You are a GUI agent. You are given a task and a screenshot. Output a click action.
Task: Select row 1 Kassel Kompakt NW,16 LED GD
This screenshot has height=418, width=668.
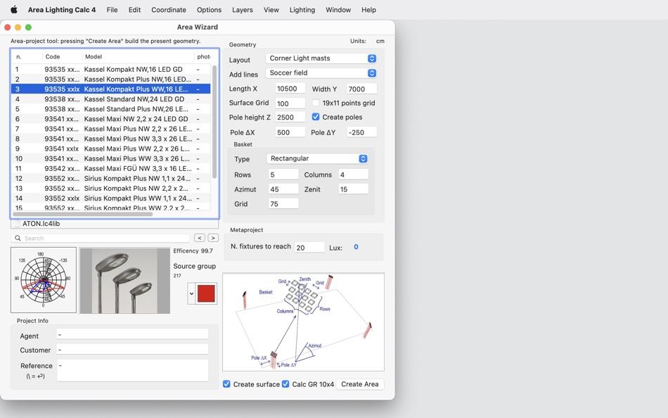click(x=111, y=69)
